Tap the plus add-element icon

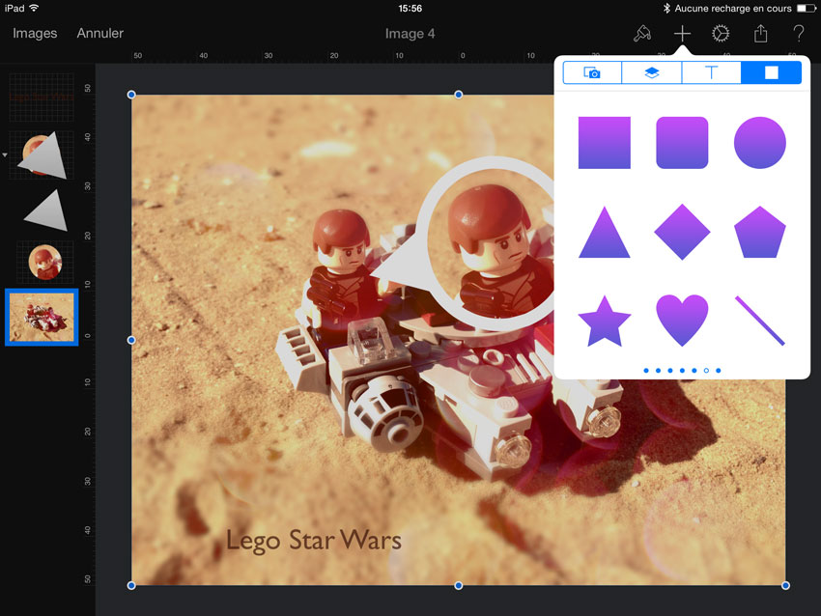(x=682, y=34)
